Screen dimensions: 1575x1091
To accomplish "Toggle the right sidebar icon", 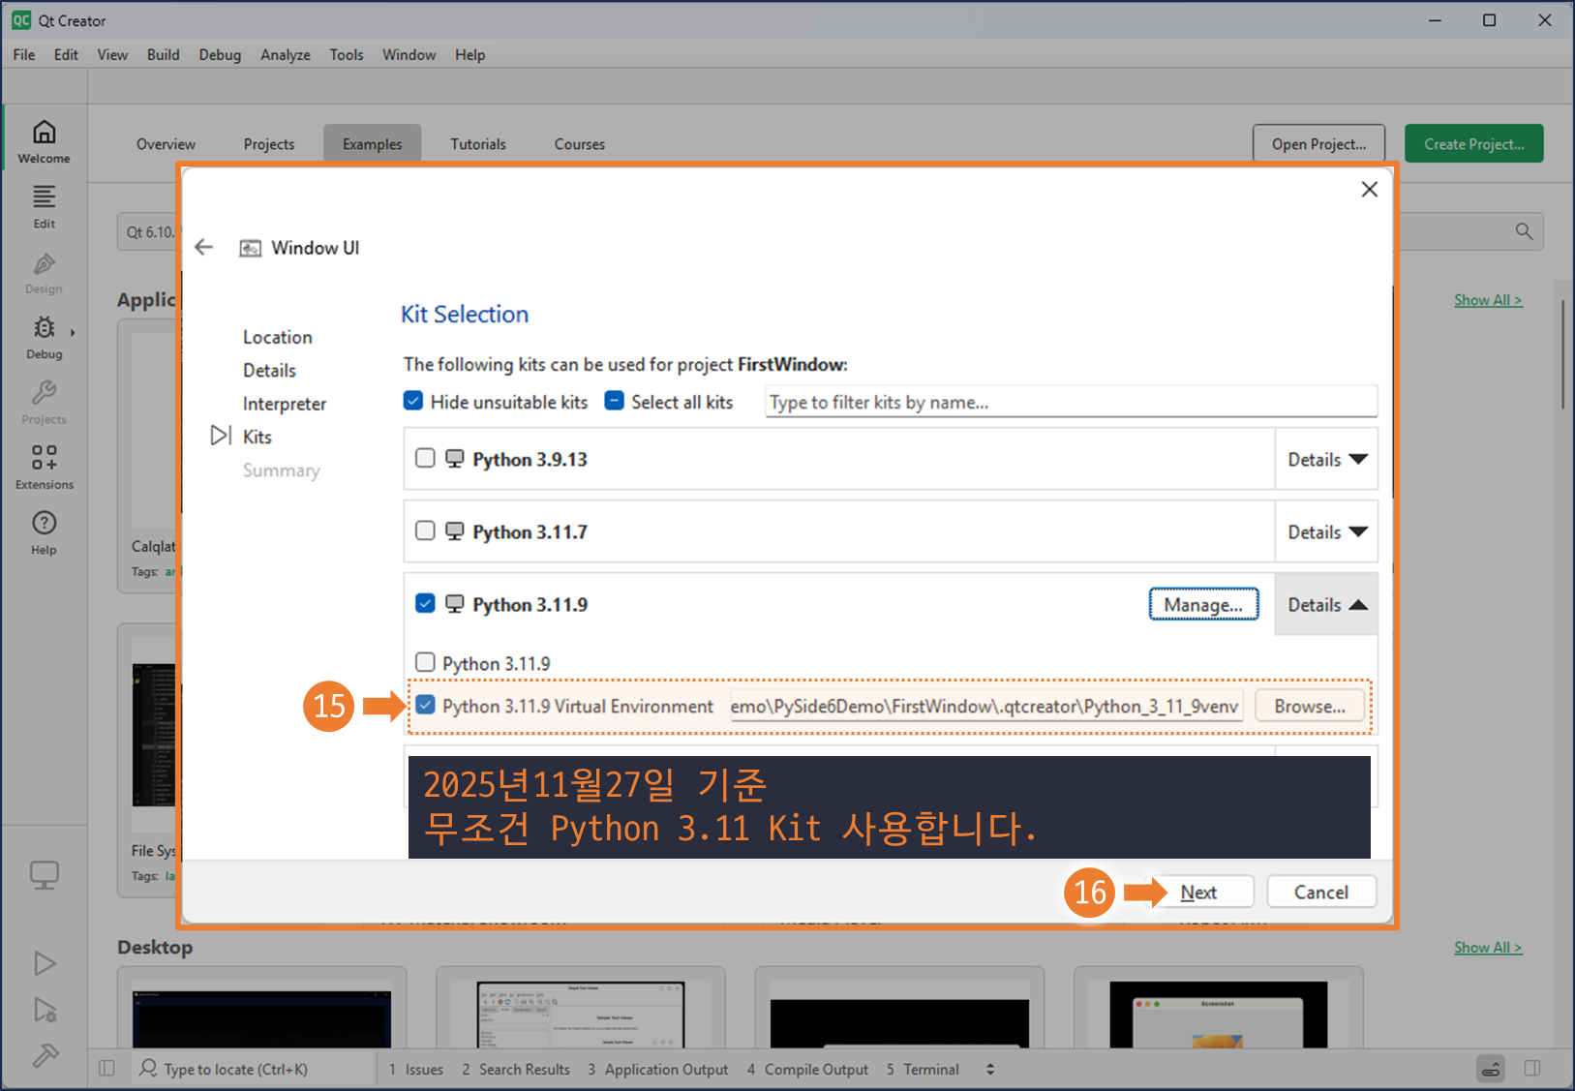I will click(x=1532, y=1069).
